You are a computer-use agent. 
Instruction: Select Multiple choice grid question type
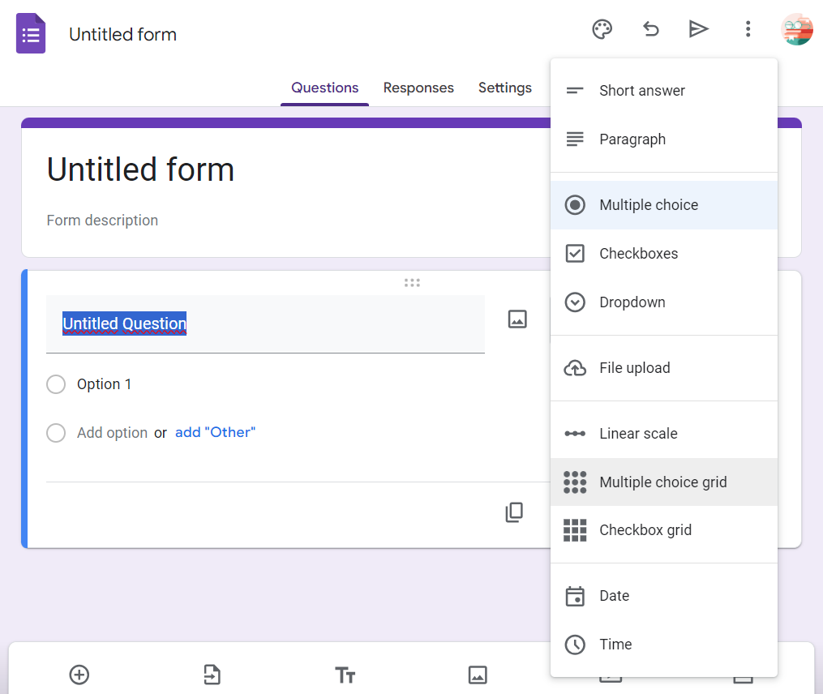click(664, 482)
